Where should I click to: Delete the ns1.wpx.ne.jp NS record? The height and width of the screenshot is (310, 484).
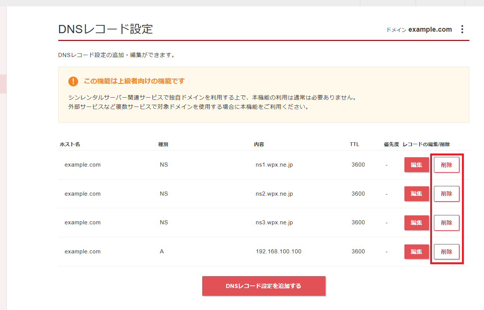coord(447,165)
